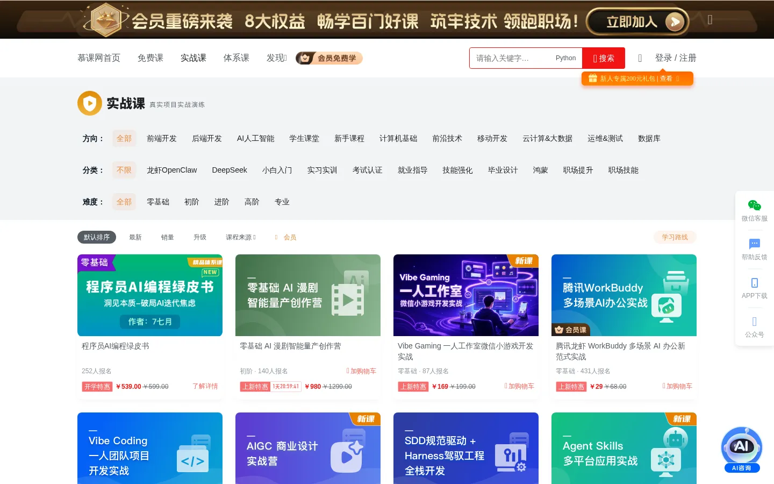This screenshot has height=484, width=774.
Task: Open Agent Skills 多平台 course thumbnail
Action: [624, 449]
